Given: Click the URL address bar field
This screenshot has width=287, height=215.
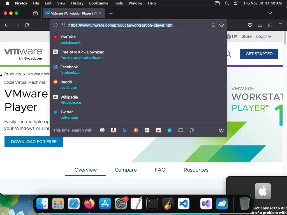Looking at the screenshot, I should click(x=139, y=25).
